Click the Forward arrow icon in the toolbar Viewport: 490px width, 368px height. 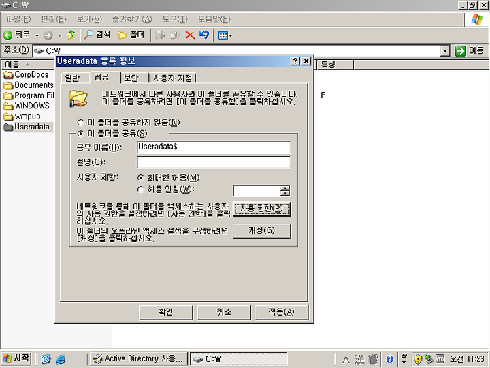(x=48, y=35)
